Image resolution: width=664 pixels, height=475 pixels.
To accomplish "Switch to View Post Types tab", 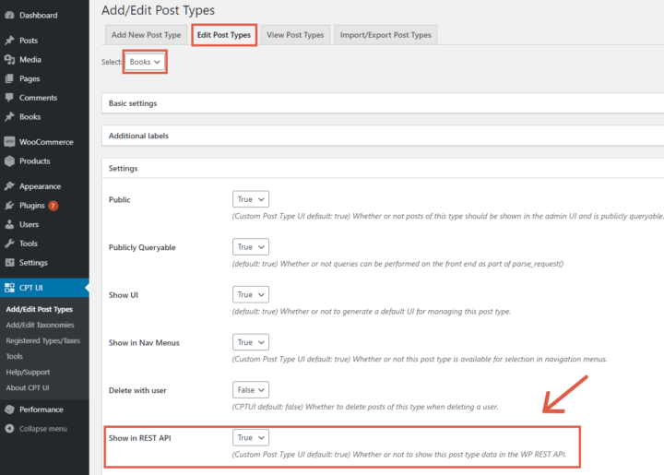I will pyautogui.click(x=295, y=35).
